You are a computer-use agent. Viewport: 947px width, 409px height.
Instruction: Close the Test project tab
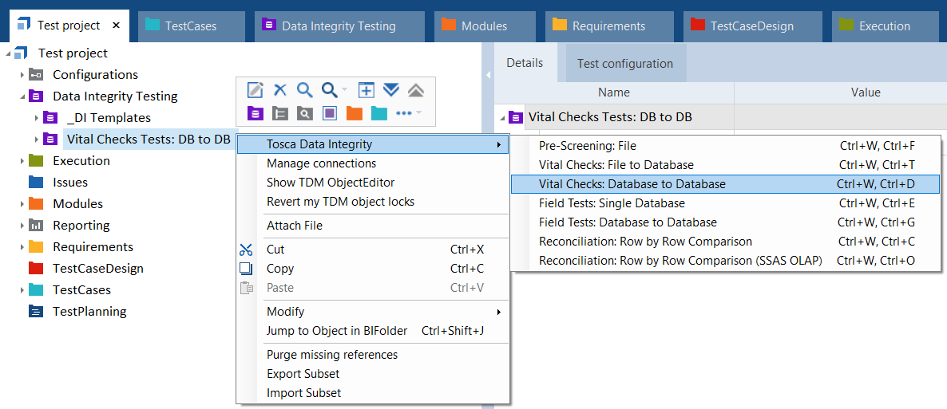click(117, 26)
